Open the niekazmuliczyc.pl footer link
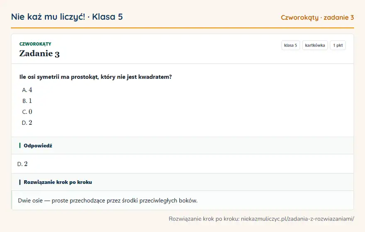Image resolution: width=365 pixels, height=232 pixels. pos(297,219)
